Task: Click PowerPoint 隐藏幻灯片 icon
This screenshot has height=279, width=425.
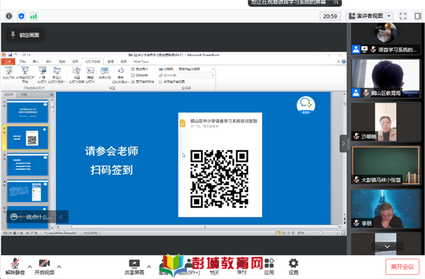Action: point(90,71)
